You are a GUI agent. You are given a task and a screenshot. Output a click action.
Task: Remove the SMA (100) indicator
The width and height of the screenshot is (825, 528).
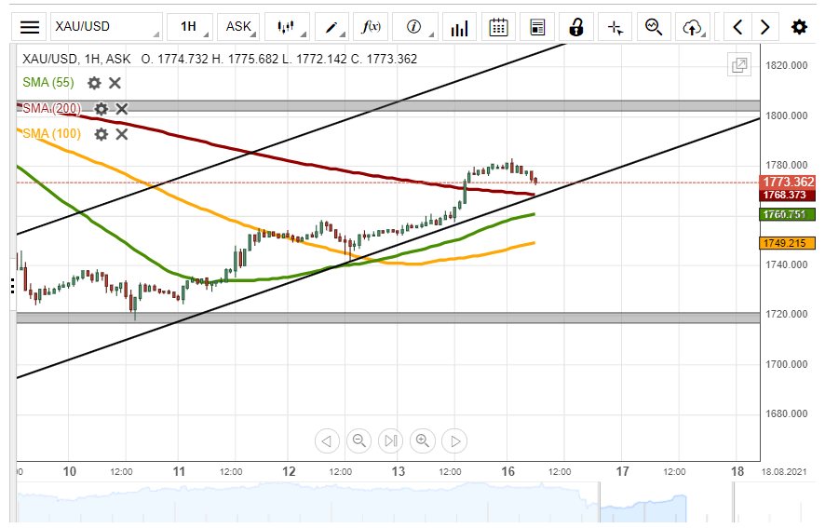(x=122, y=134)
